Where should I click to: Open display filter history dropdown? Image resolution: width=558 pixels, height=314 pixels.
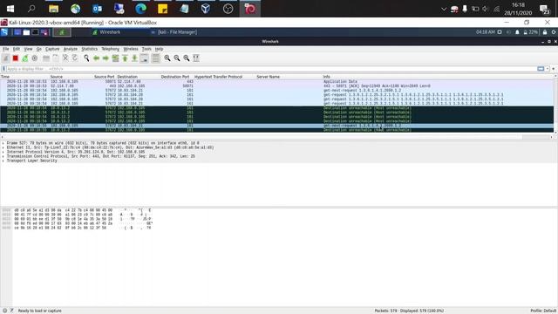pos(548,69)
